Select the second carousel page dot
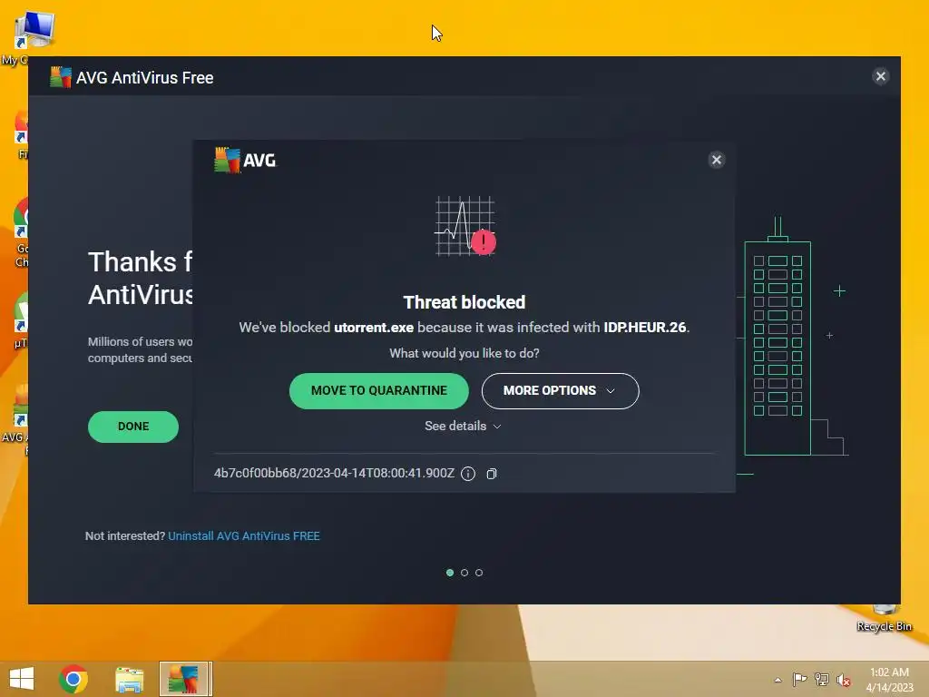 (x=464, y=573)
